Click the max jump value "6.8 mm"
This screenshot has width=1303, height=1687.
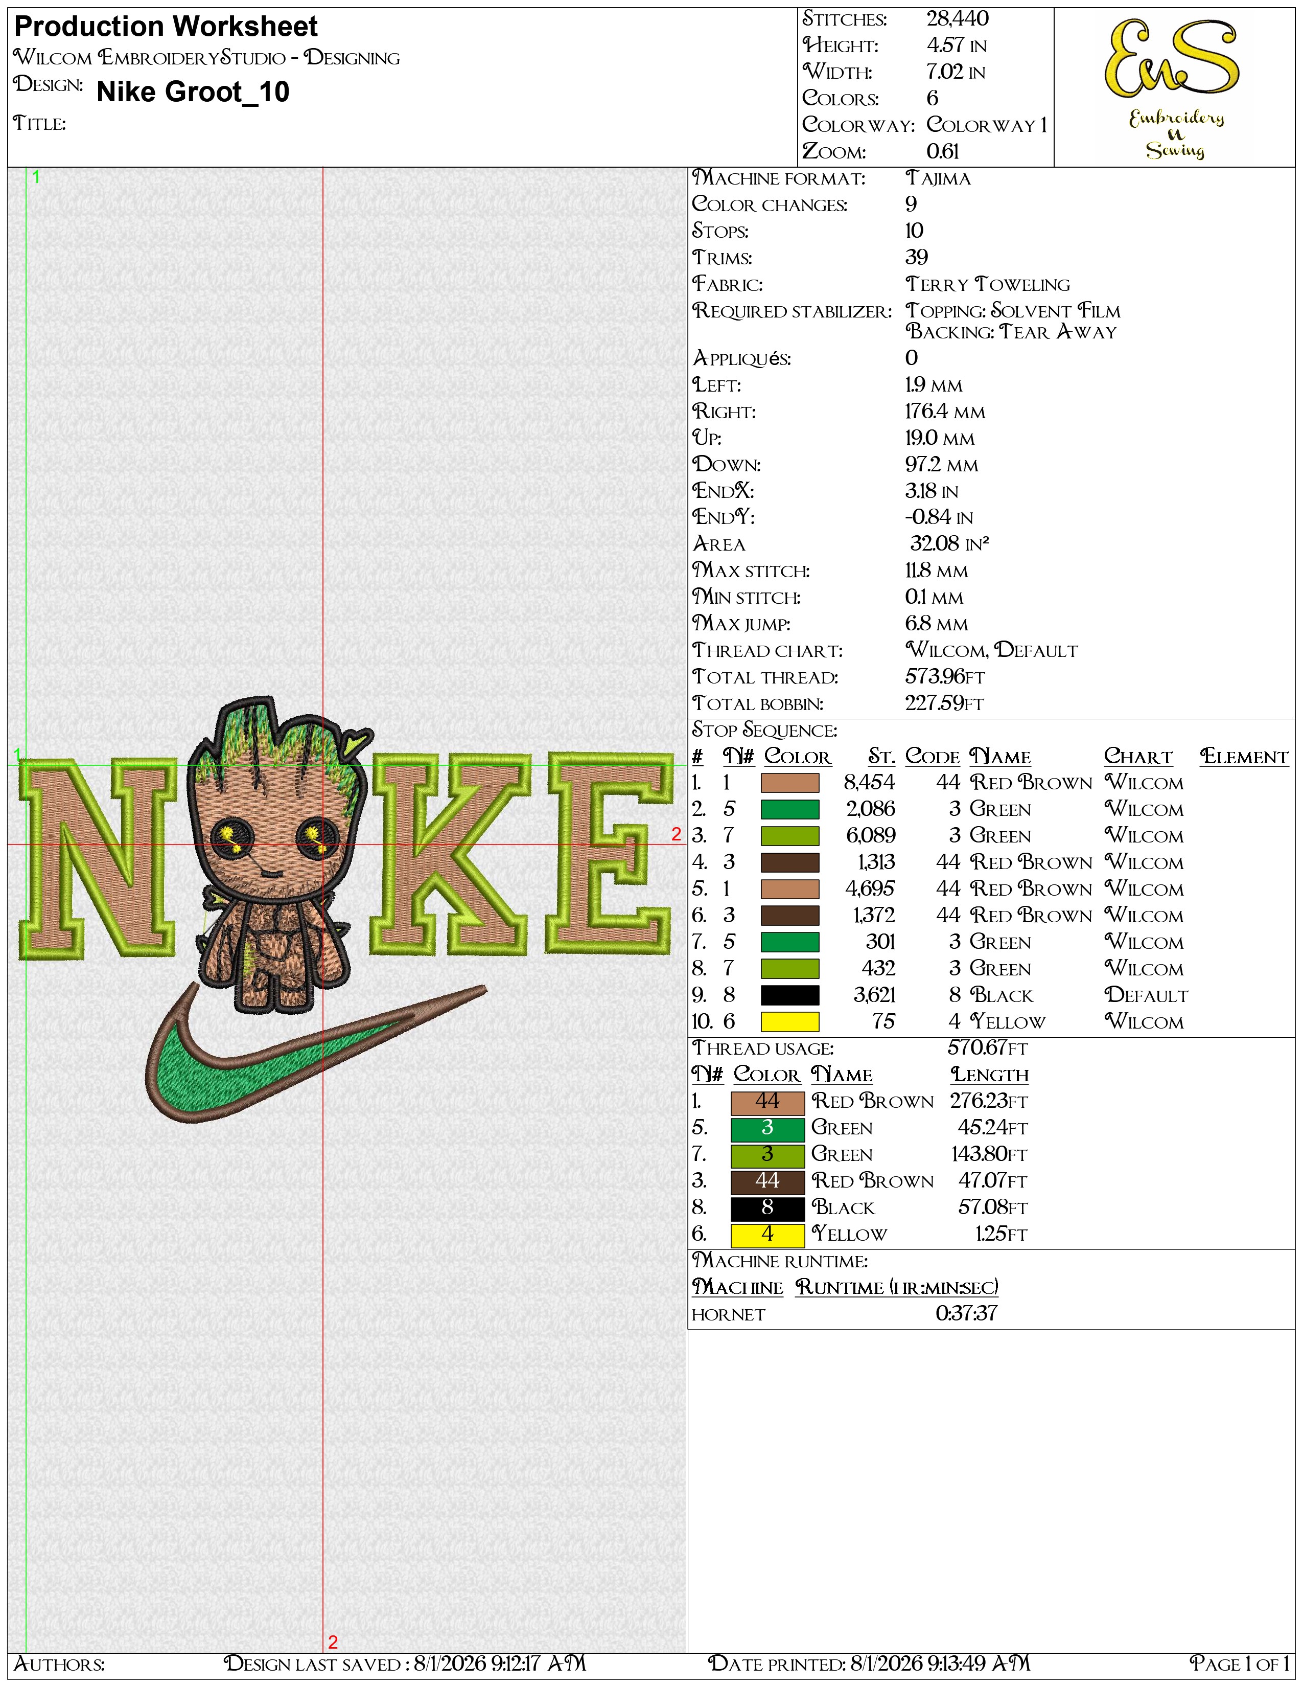936,623
